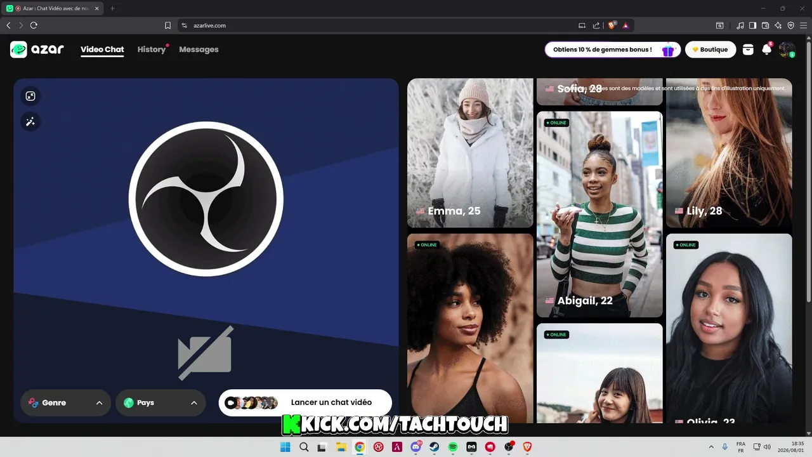Screen dimensions: 812x457
Task: View Azar notifications bell
Action: click(x=767, y=50)
